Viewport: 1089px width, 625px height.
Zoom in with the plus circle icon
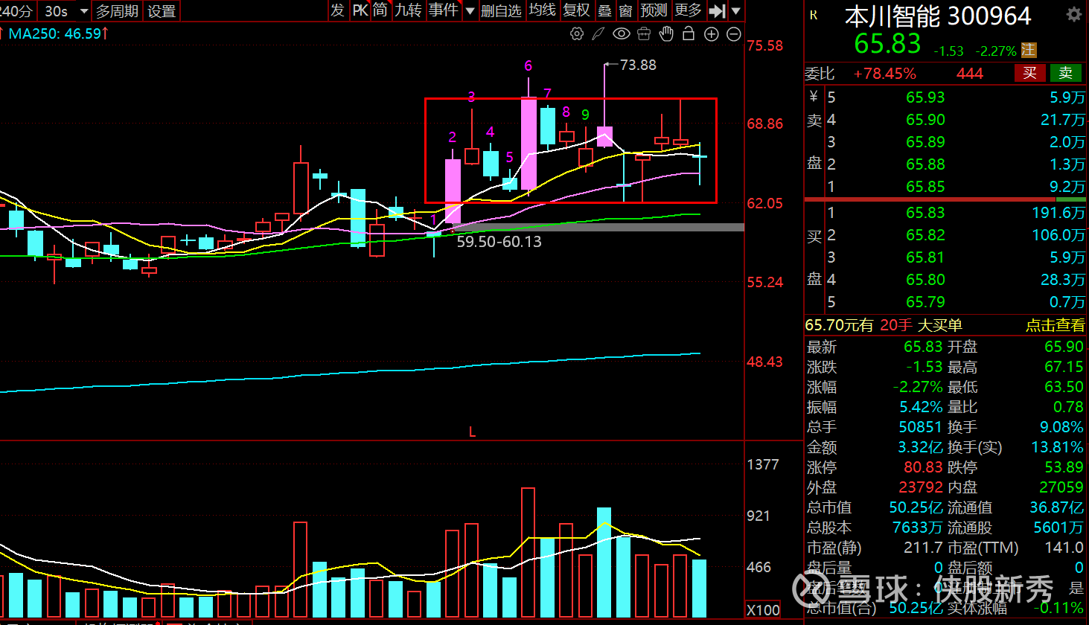[711, 33]
